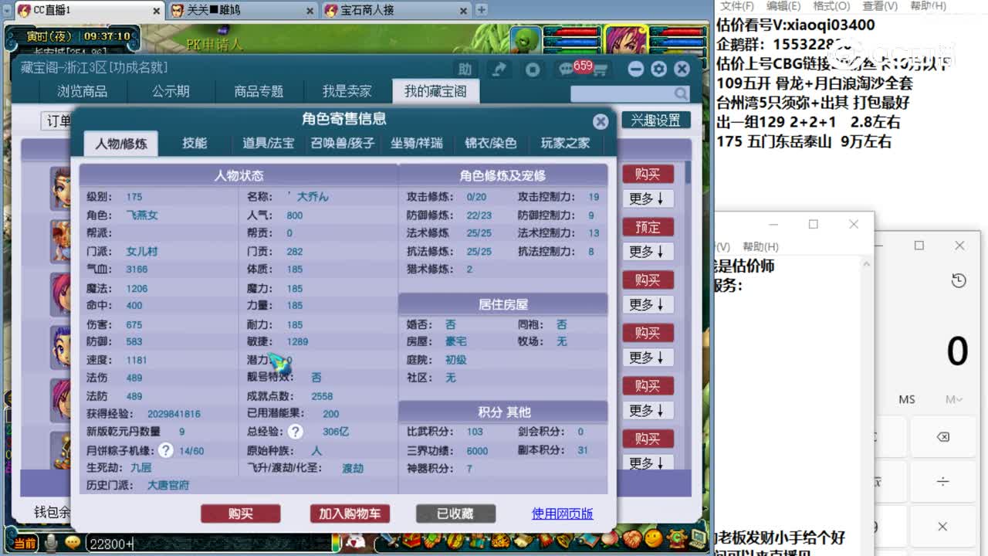988x556 pixels.
Task: Open the message bubble icon showing 659 notifications
Action: pyautogui.click(x=565, y=68)
